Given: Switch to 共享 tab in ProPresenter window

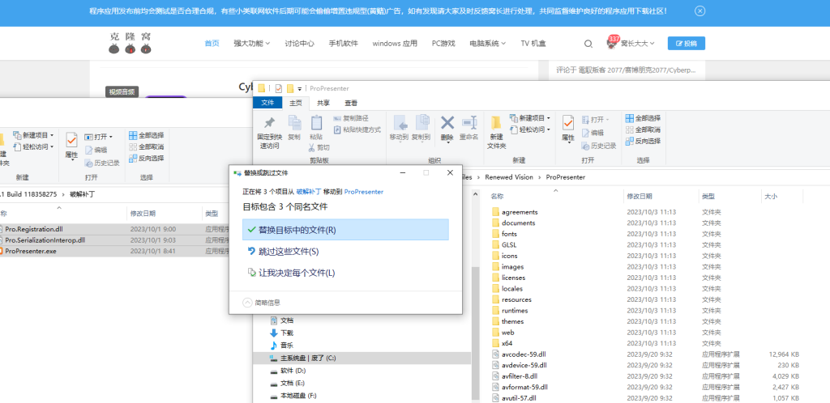Looking at the screenshot, I should coord(323,103).
